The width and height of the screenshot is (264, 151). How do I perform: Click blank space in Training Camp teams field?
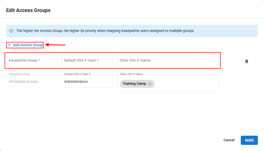click(x=186, y=84)
